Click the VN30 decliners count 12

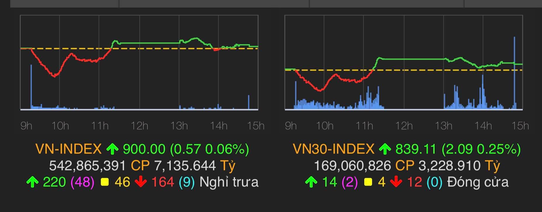414,182
